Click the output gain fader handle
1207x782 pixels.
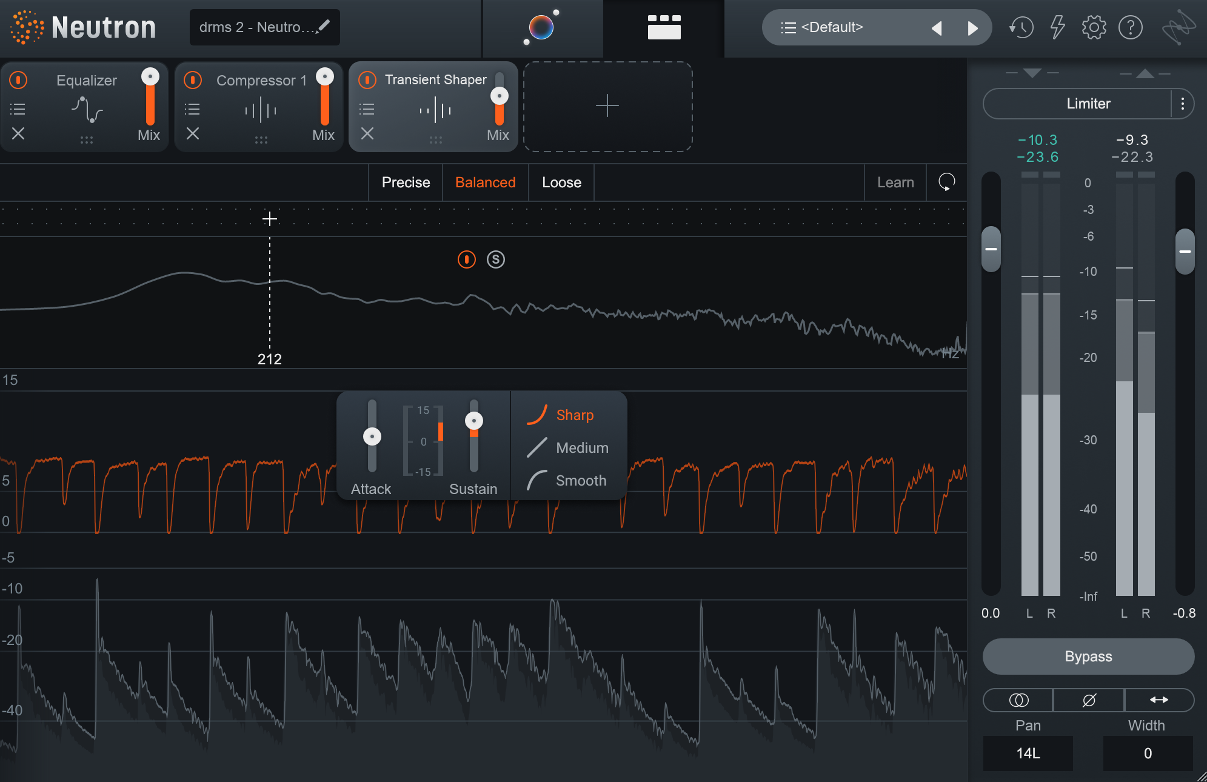[x=1185, y=251]
